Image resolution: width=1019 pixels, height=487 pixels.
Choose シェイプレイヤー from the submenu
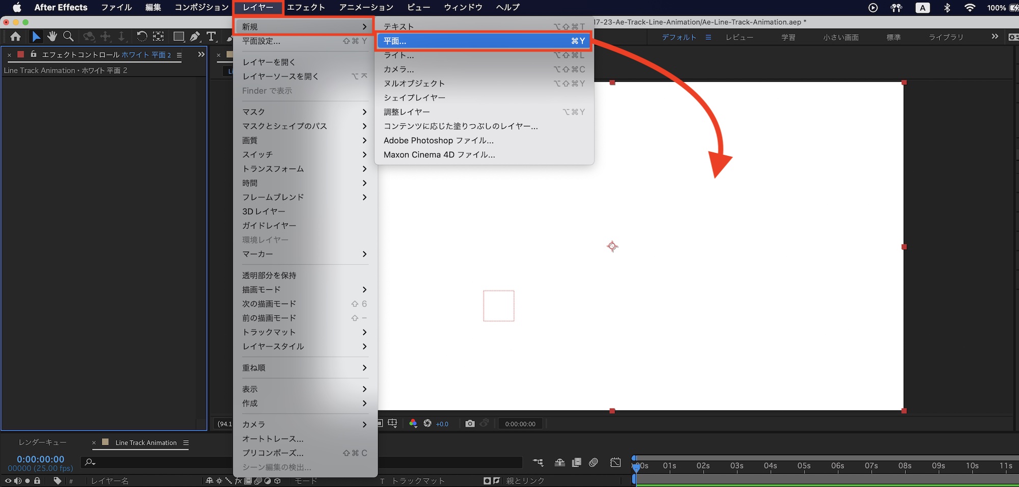pos(484,98)
